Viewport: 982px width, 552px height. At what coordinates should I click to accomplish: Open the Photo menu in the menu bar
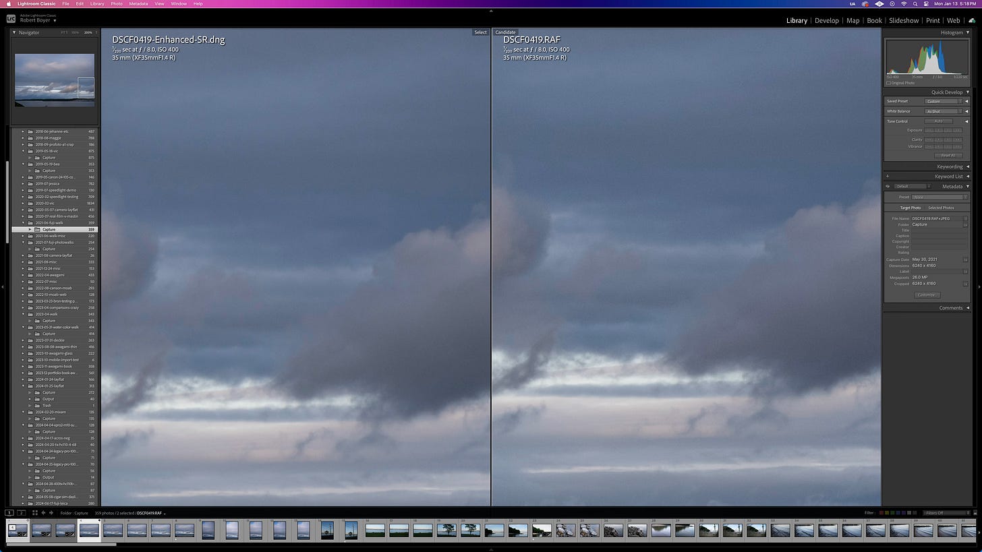pyautogui.click(x=116, y=3)
